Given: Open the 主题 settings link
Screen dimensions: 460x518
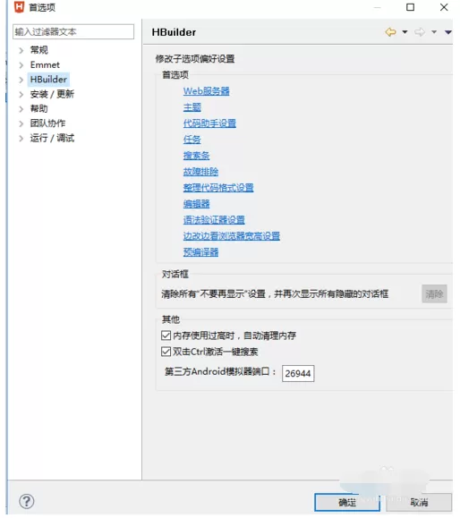Looking at the screenshot, I should coord(192,107).
